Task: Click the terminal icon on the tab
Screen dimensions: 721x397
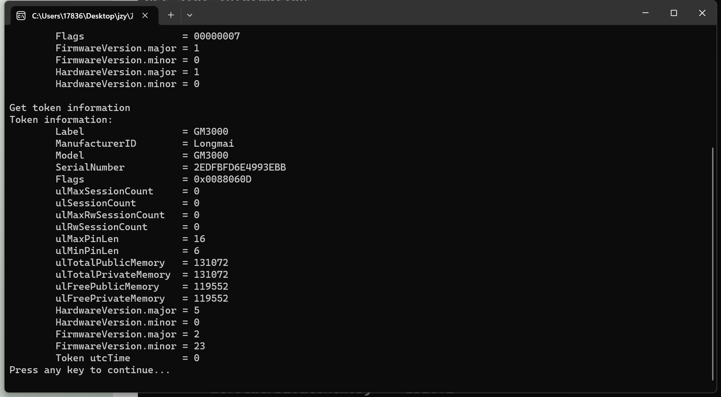Action: tap(21, 16)
